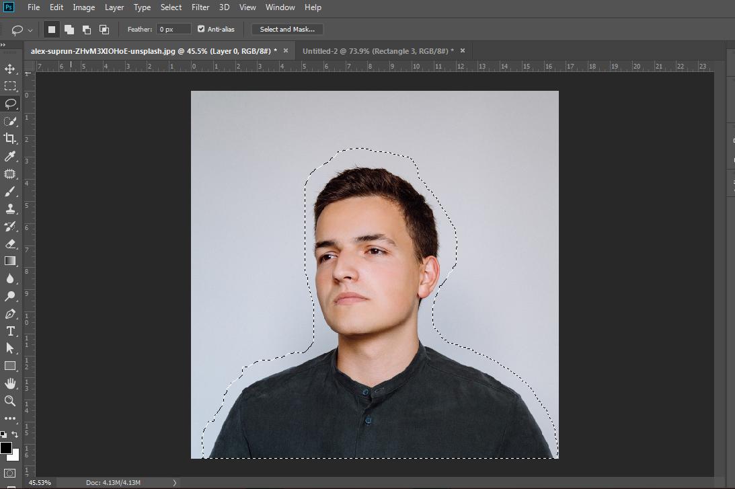The image size is (735, 489).
Task: Select the Rectangular Marquee tool
Action: [10, 86]
